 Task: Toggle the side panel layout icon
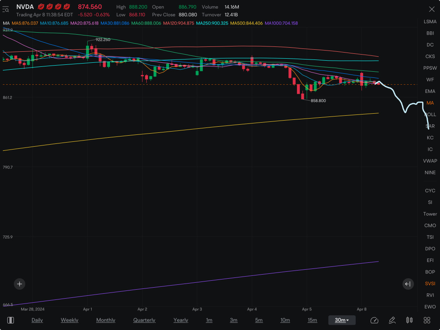10,320
